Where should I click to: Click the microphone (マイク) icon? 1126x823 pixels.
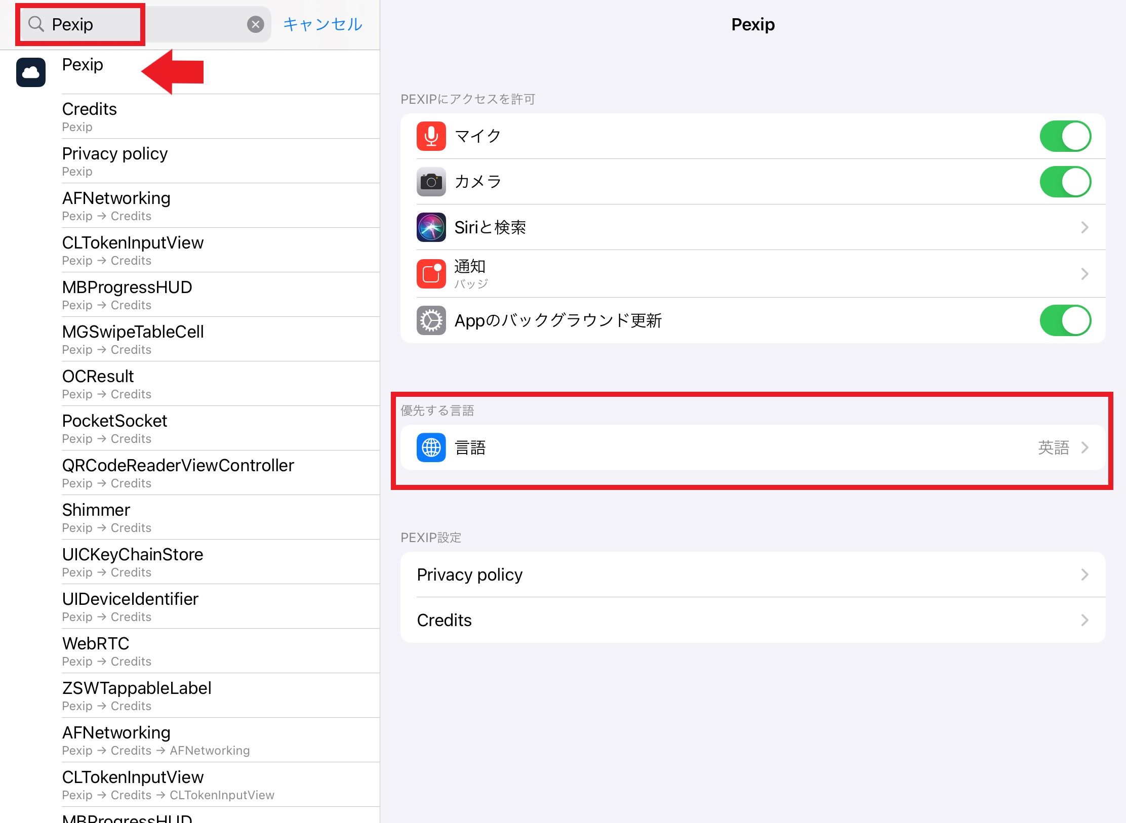click(x=431, y=136)
